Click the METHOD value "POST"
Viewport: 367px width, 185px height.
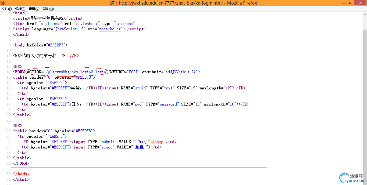tap(133, 72)
